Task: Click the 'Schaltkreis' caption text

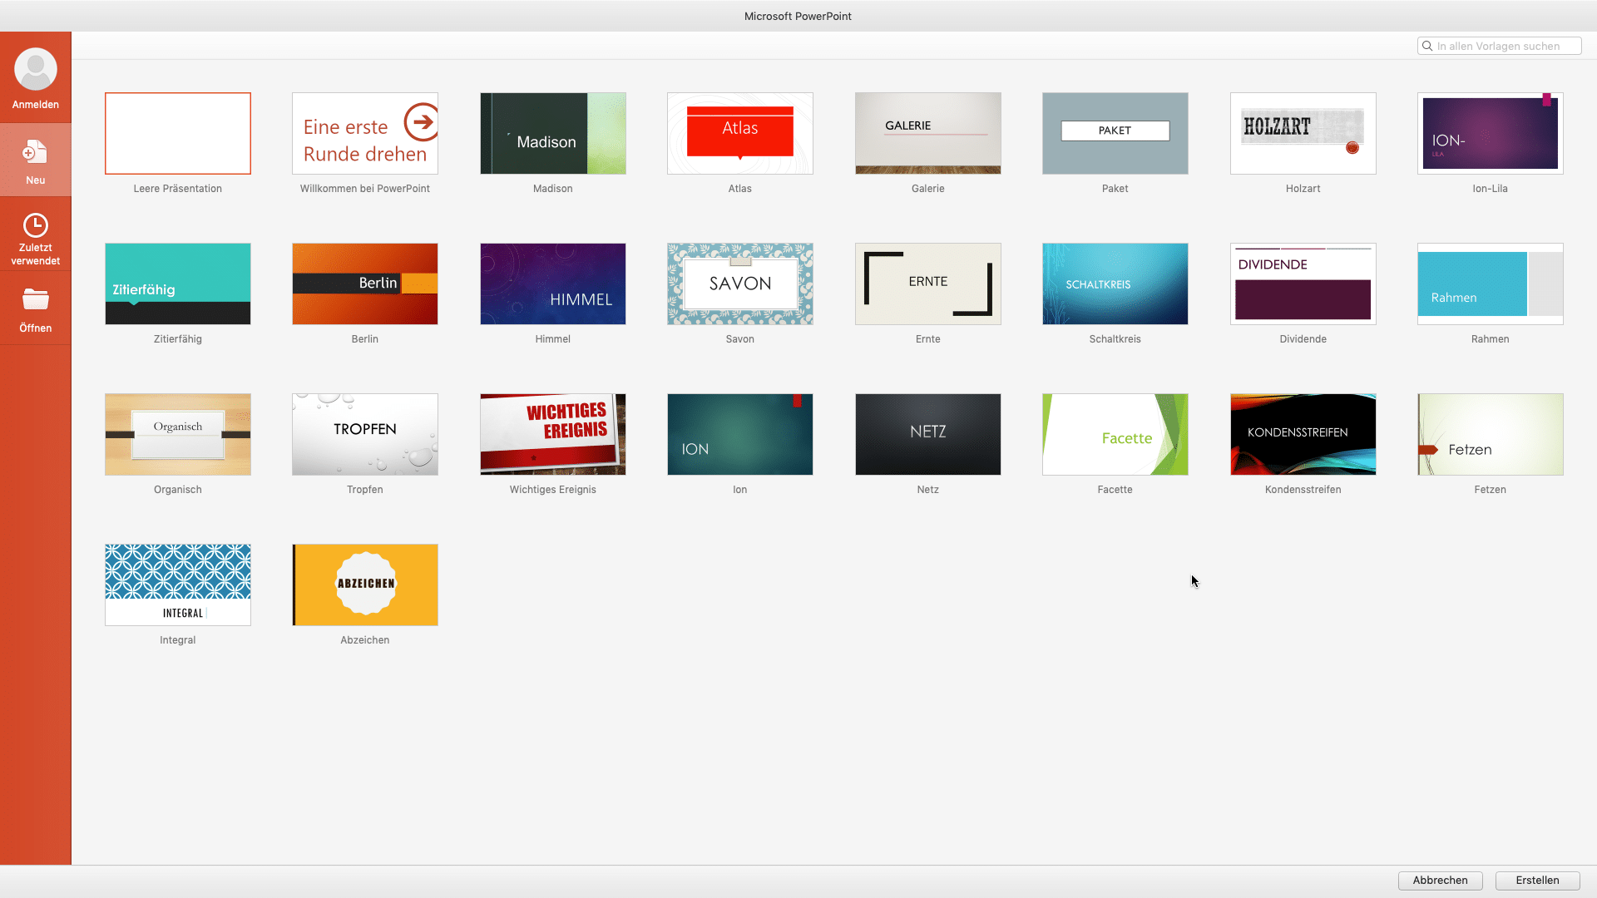Action: [1115, 339]
